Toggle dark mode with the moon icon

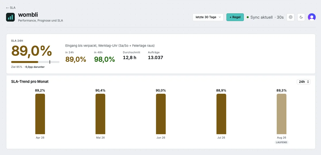(x=301, y=17)
